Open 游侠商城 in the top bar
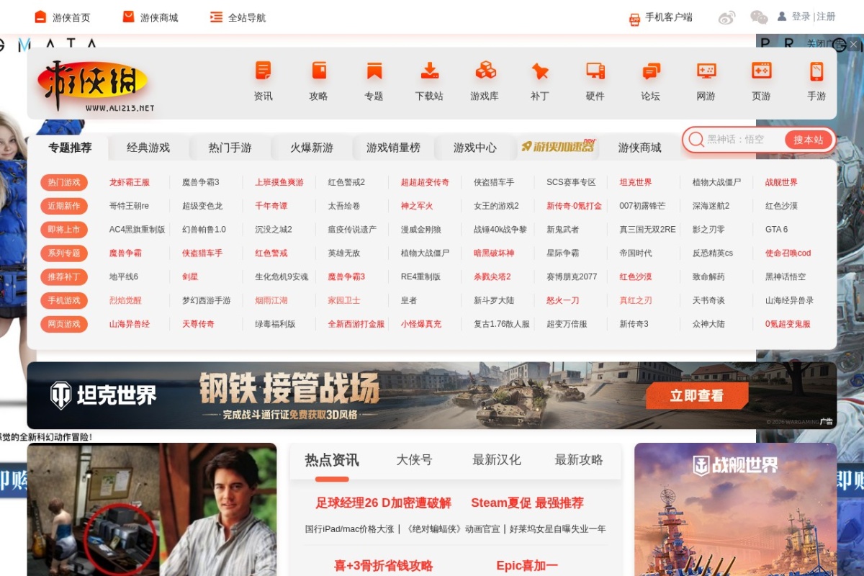 pos(150,17)
